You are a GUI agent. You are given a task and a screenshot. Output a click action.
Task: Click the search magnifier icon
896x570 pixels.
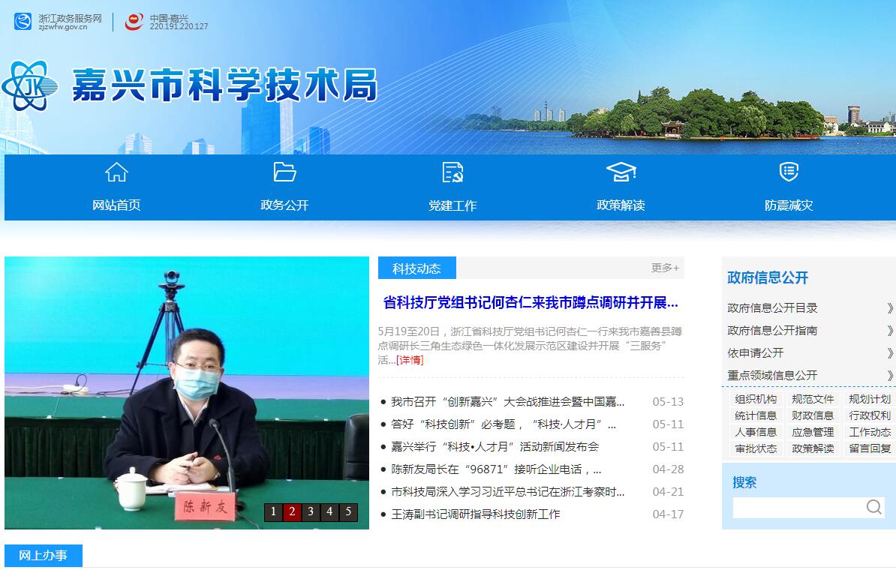pyautogui.click(x=873, y=508)
